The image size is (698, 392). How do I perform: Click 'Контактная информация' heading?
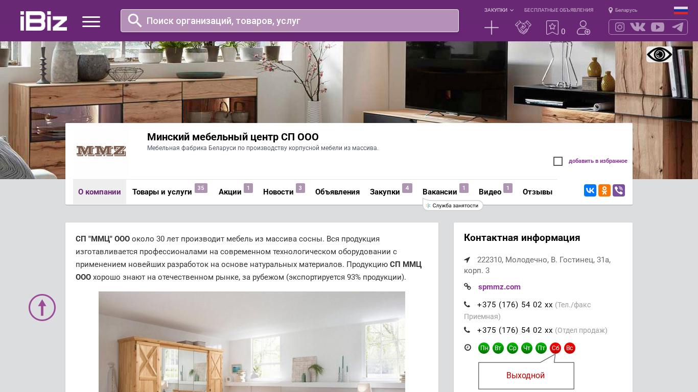(522, 238)
